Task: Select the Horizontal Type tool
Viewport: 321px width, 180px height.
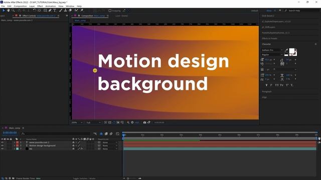Action: pos(55,10)
